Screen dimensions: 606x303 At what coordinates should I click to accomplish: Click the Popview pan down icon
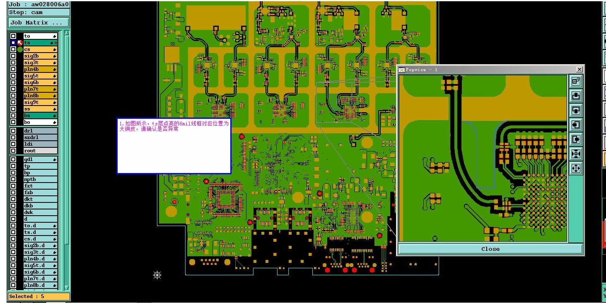point(576,111)
